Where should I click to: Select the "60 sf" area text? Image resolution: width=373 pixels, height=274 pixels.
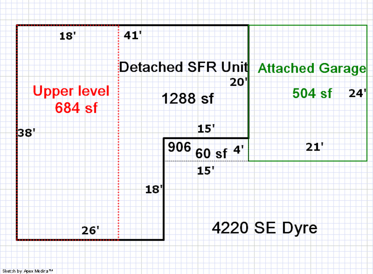(211, 153)
